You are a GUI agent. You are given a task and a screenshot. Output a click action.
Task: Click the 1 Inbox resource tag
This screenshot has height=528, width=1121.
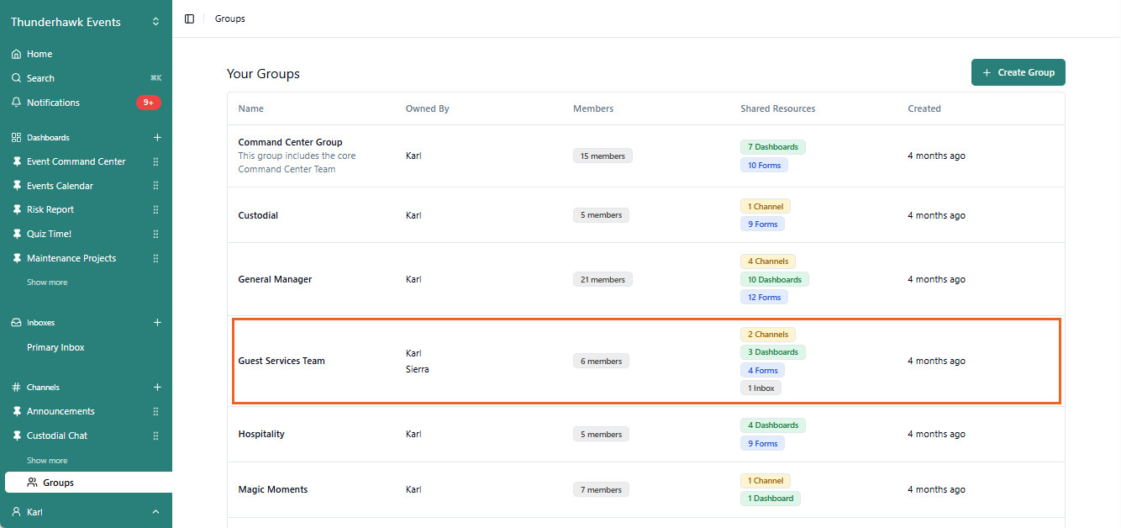point(760,388)
